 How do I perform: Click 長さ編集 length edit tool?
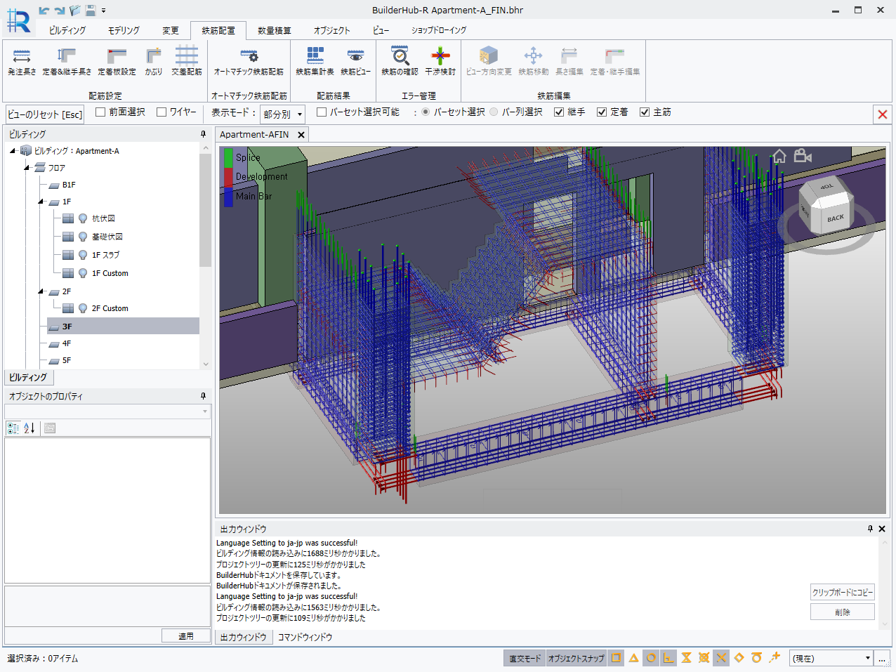coord(569,61)
